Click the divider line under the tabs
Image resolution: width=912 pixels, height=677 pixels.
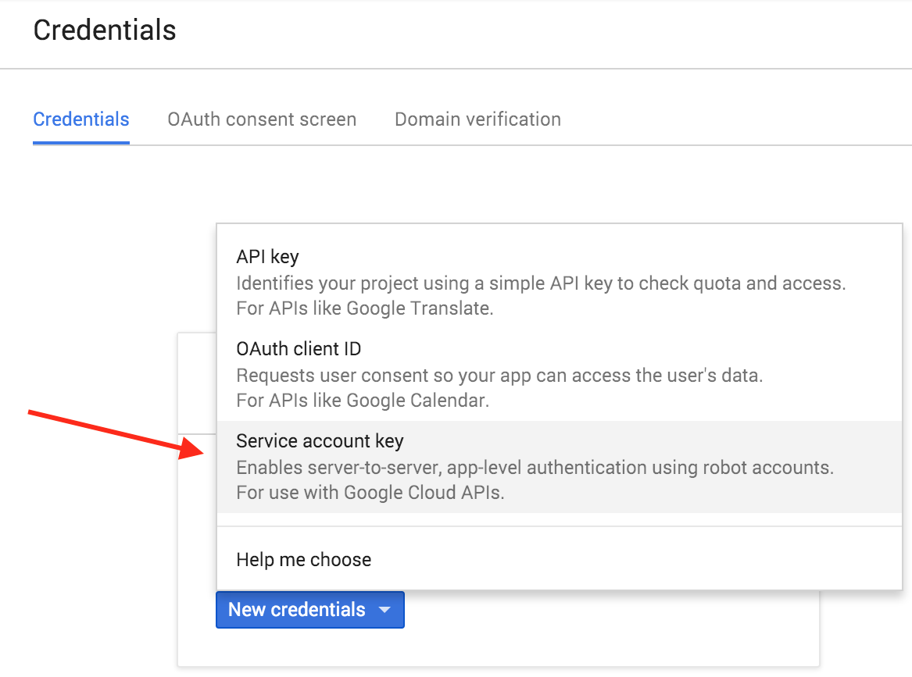[547, 145]
